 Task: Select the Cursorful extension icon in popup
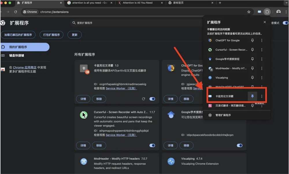tap(210, 50)
